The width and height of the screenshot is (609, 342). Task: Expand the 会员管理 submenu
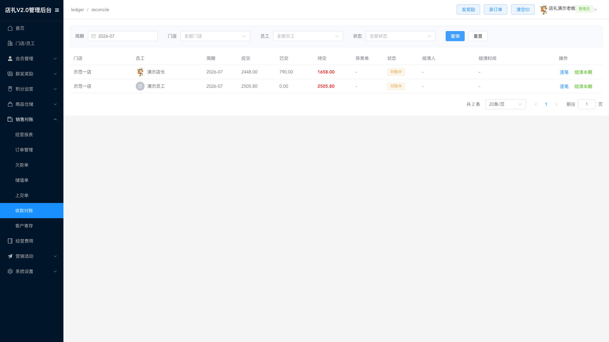tap(32, 59)
